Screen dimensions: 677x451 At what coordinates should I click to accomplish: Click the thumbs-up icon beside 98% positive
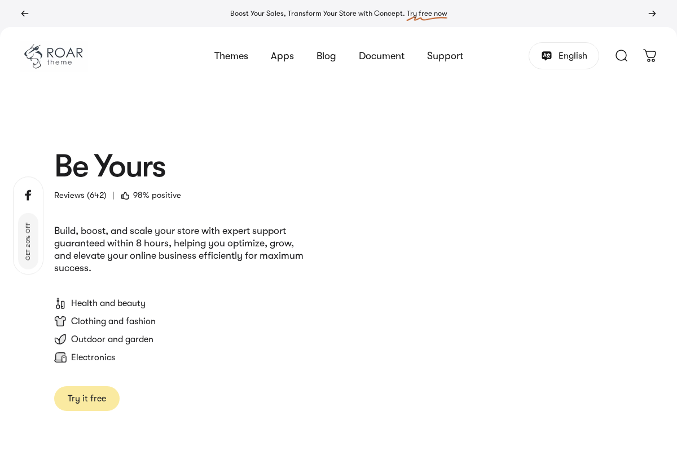(125, 195)
